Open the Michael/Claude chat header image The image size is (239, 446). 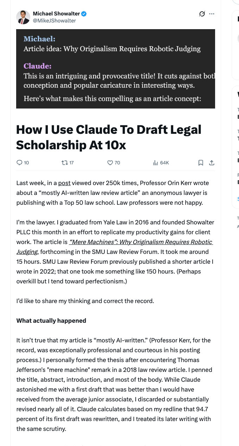coord(116,68)
